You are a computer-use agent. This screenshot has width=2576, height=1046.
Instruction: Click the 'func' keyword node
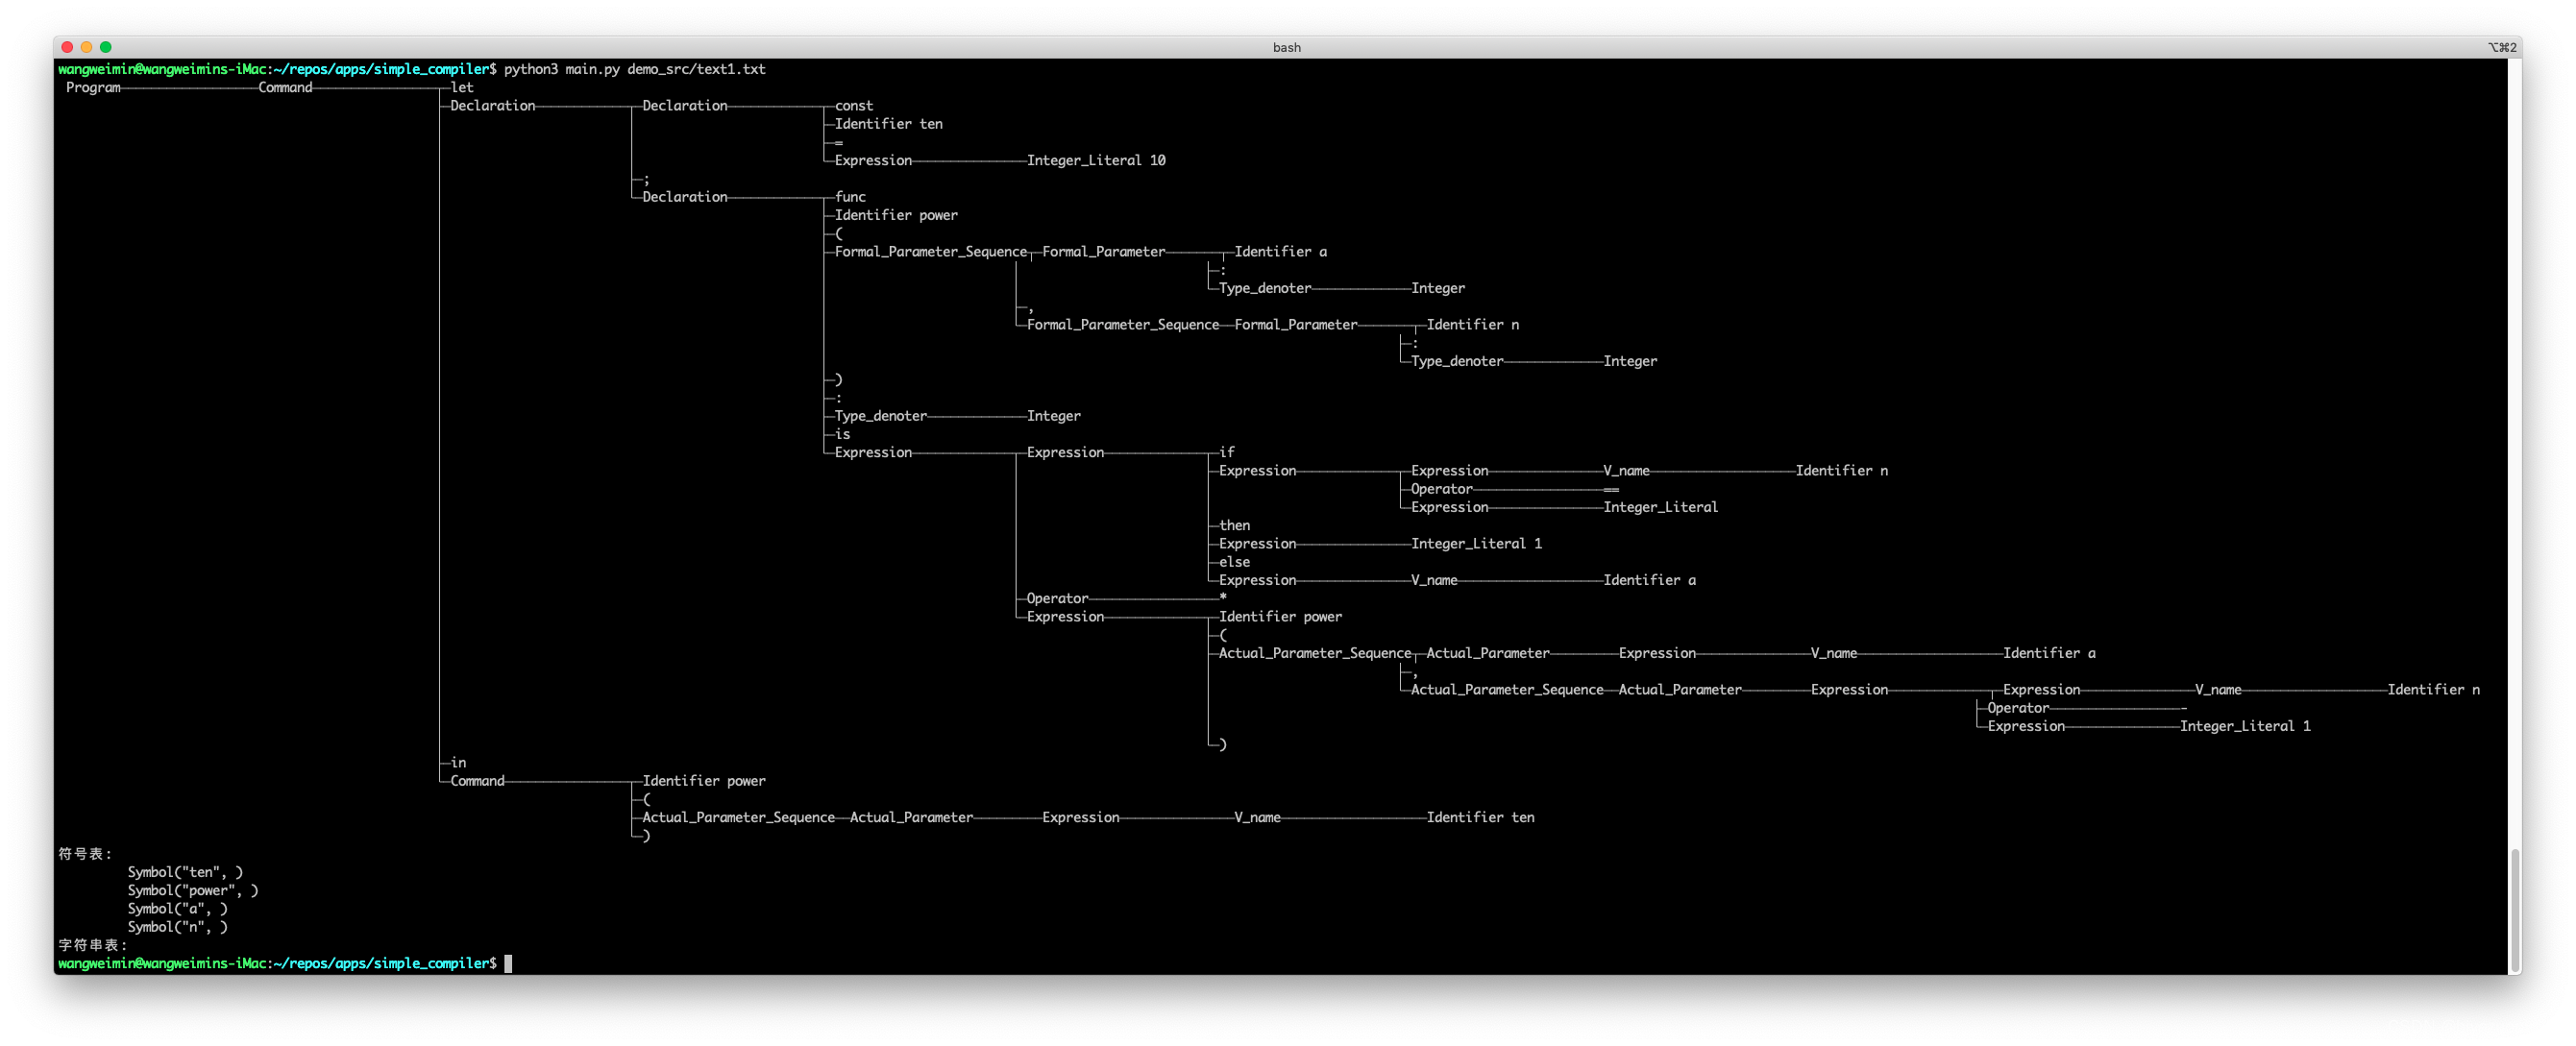pos(850,197)
